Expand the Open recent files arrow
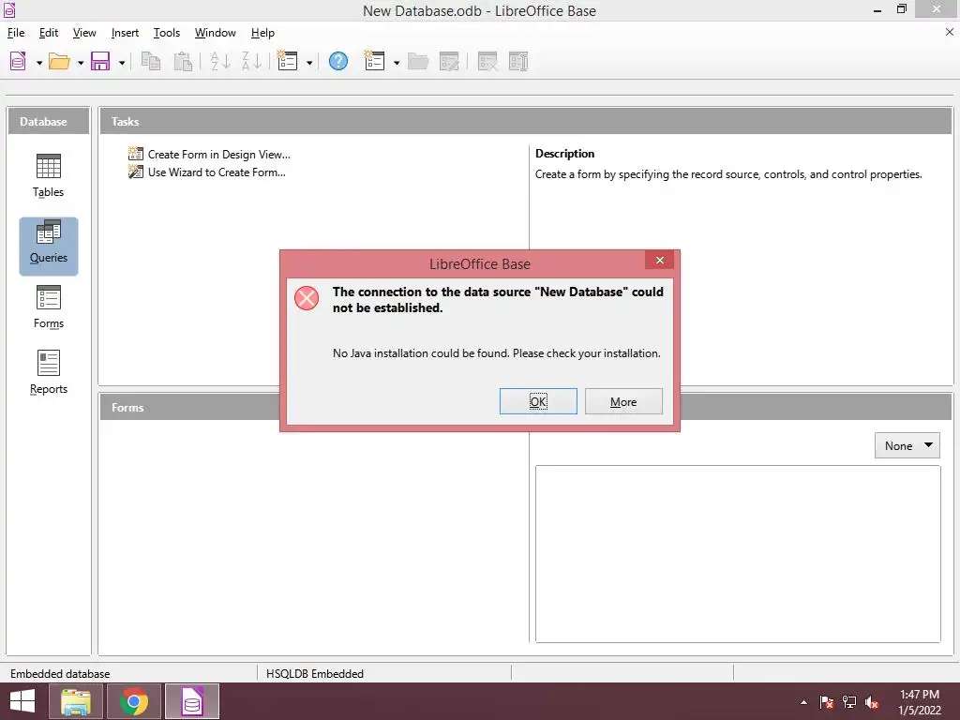Screen dimensions: 960x720 (x=81, y=63)
